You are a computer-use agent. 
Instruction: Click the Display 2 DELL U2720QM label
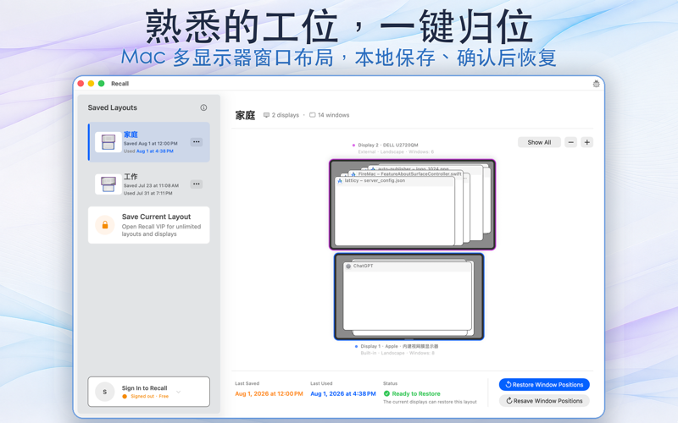(x=388, y=145)
